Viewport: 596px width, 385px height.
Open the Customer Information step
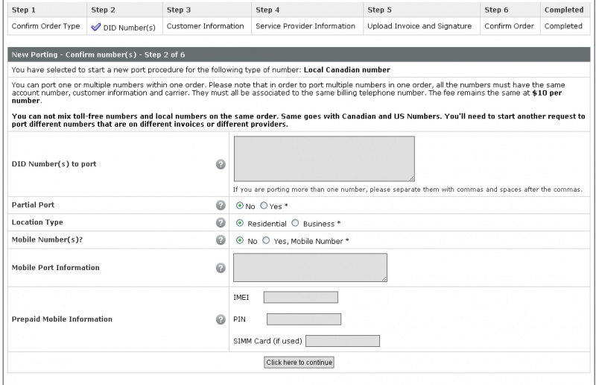(x=206, y=26)
